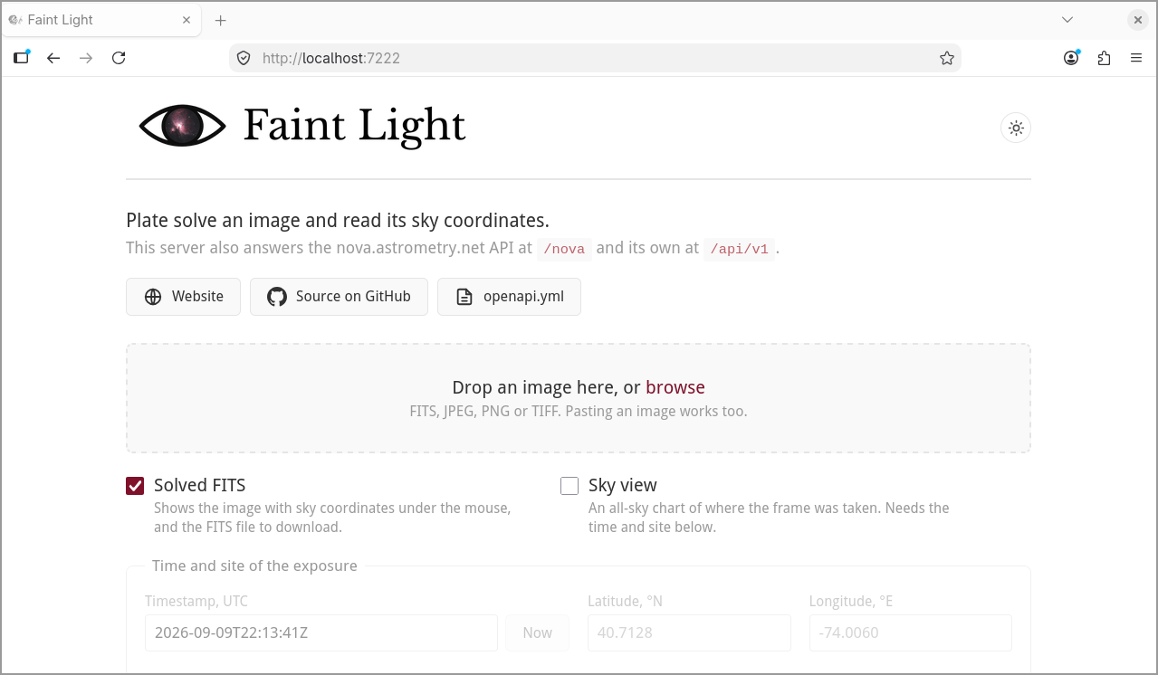Reload the page

119,58
